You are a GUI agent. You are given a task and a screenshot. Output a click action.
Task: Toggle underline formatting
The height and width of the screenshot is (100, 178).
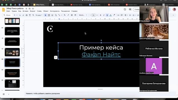click(107, 15)
